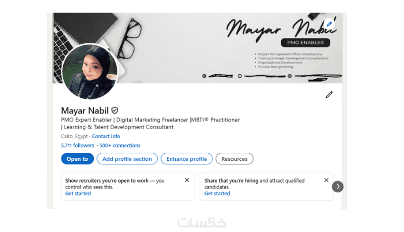Open the profile photo of Mayar Nabil

pyautogui.click(x=90, y=71)
